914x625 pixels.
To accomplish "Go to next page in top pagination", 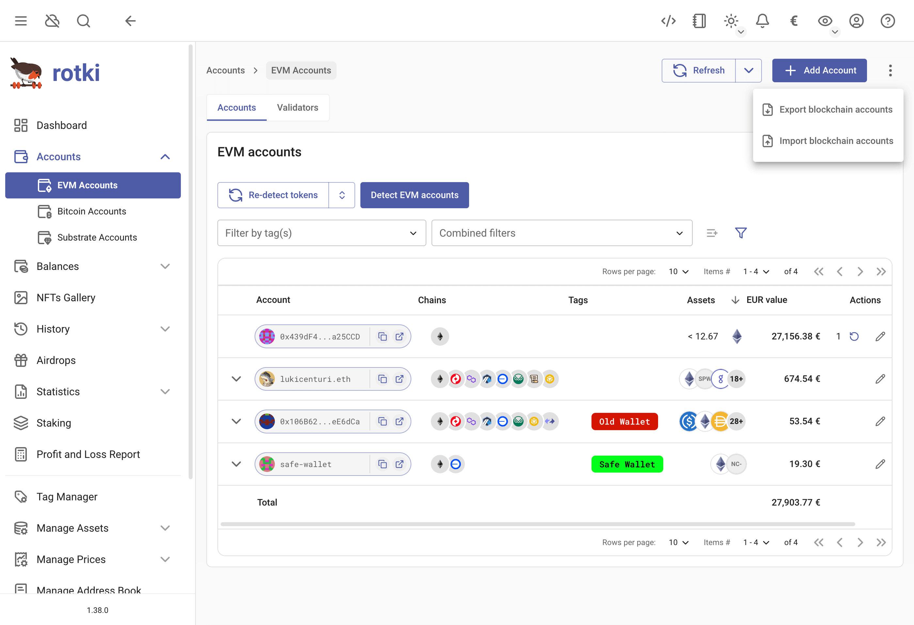I will tap(860, 272).
